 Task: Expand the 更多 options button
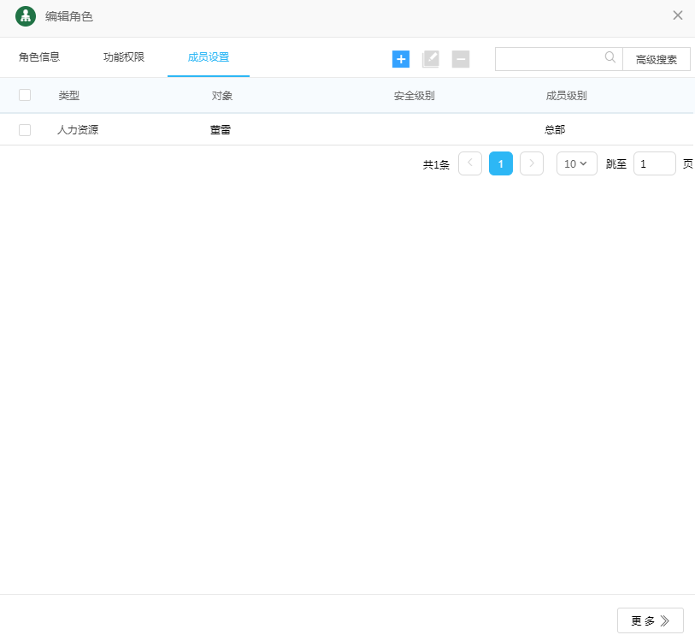click(x=650, y=620)
